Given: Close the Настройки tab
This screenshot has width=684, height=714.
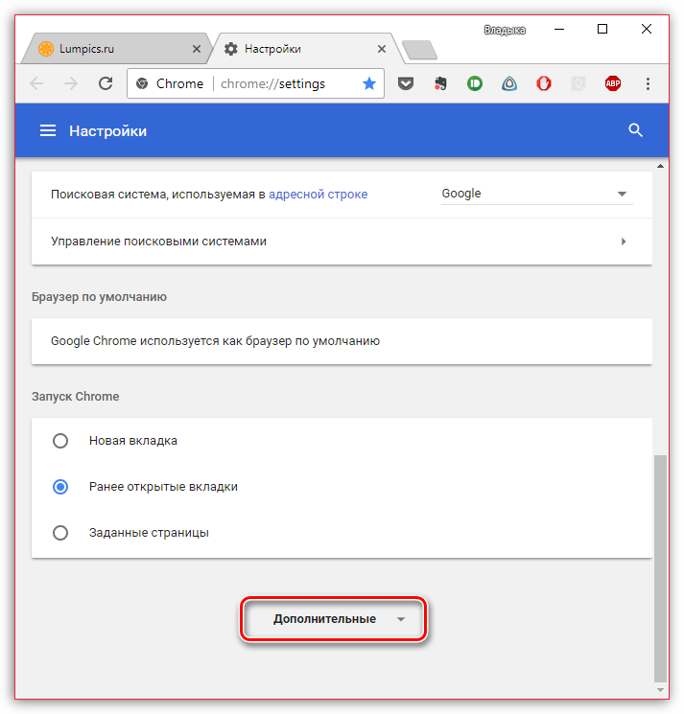Looking at the screenshot, I should coord(382,49).
